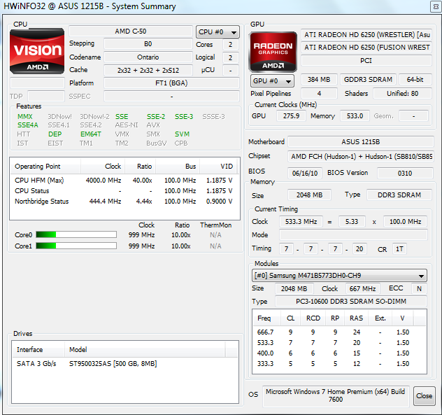The width and height of the screenshot is (442, 415).
Task: Click the OS Windows 7 Home Premium field
Action: click(336, 396)
